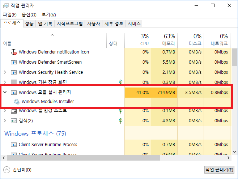Click the 4.3MB memory value for 검색(2)

tap(169, 121)
